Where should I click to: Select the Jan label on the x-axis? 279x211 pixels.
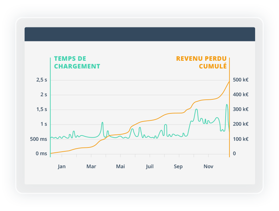pos(61,166)
